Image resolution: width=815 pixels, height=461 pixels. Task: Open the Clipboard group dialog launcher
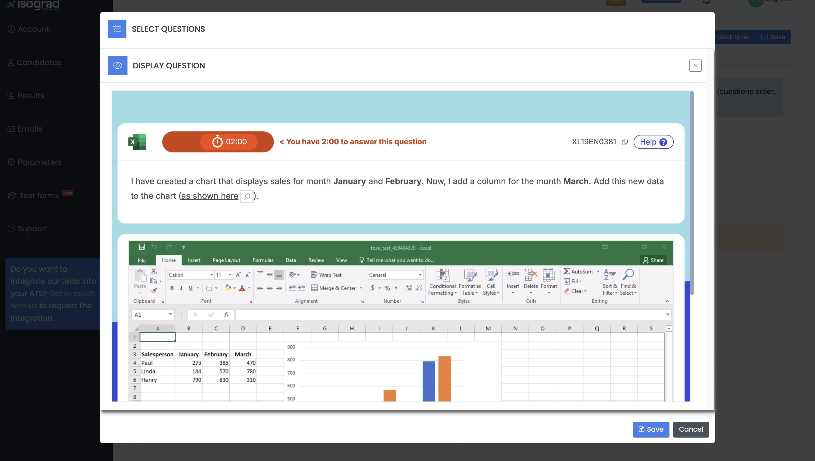pyautogui.click(x=162, y=301)
